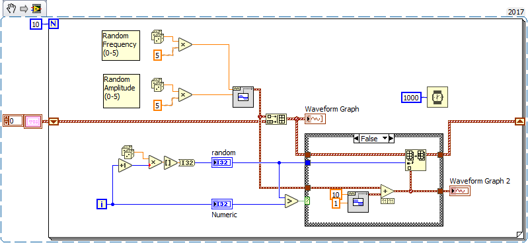Click the Random Frequency dice icon
Image resolution: width=528 pixels, height=243 pixels.
[157, 36]
